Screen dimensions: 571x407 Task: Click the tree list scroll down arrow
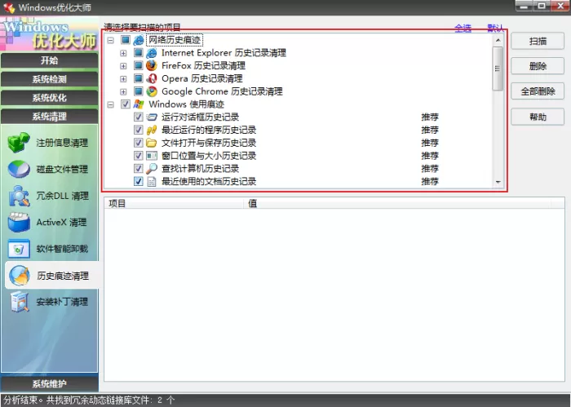point(498,182)
